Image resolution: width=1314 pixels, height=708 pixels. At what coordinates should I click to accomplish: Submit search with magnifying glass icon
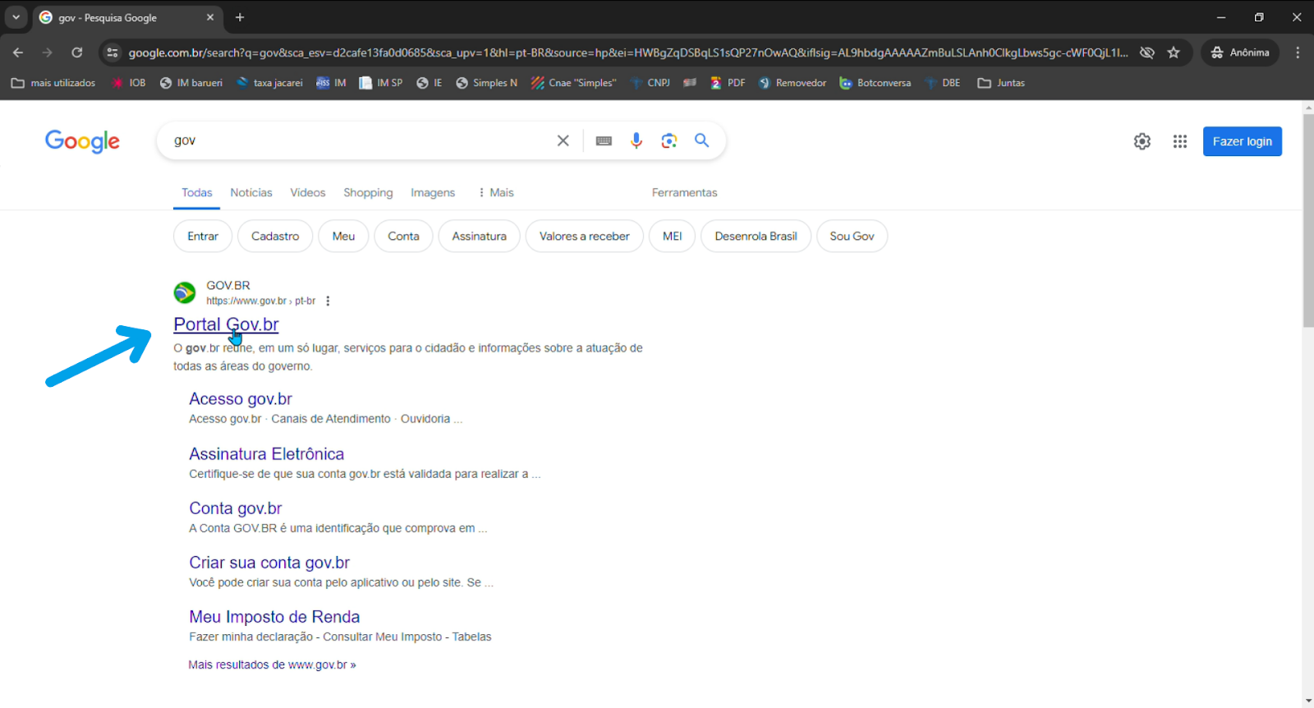coord(702,140)
